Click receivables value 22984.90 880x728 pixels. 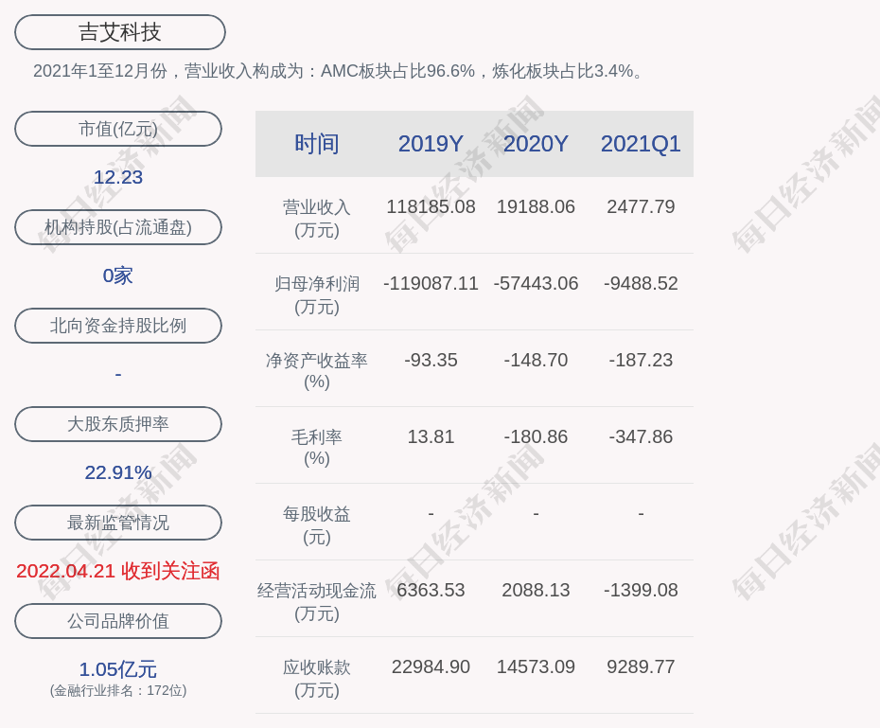tap(431, 666)
